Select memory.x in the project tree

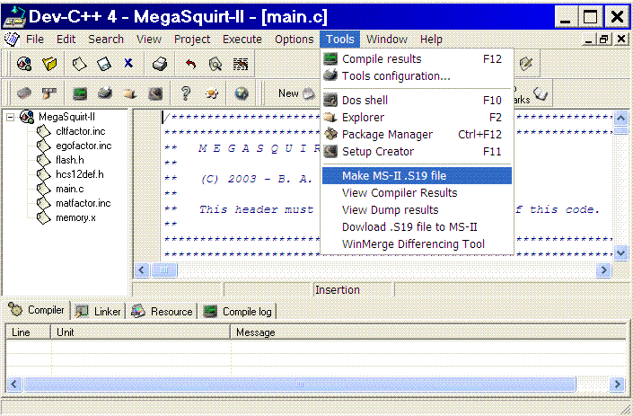pos(75,217)
